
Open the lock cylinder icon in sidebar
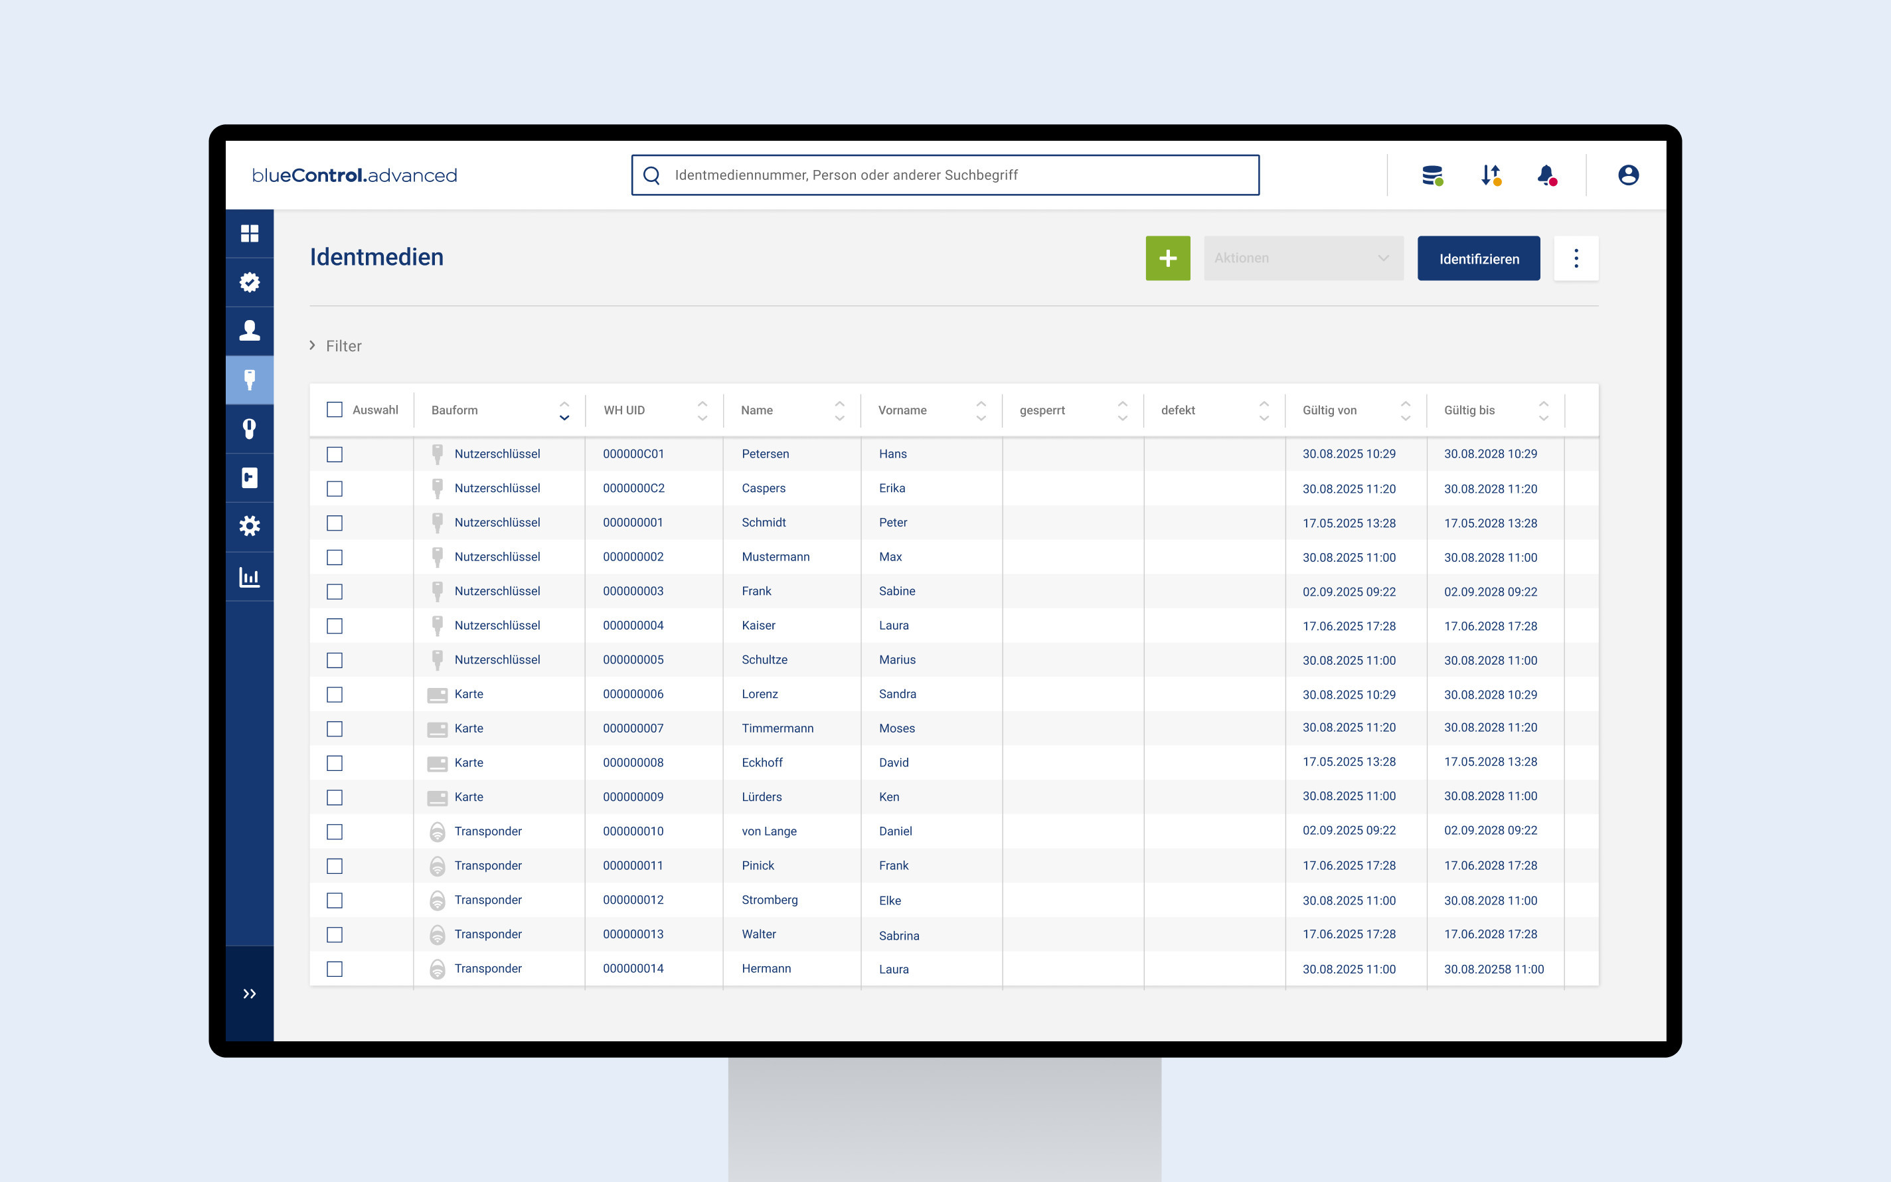tap(249, 428)
